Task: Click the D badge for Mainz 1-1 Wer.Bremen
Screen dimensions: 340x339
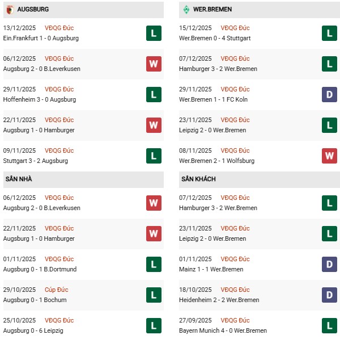Action: pyautogui.click(x=329, y=265)
